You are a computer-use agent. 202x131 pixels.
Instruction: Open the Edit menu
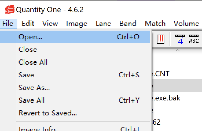(x=28, y=24)
